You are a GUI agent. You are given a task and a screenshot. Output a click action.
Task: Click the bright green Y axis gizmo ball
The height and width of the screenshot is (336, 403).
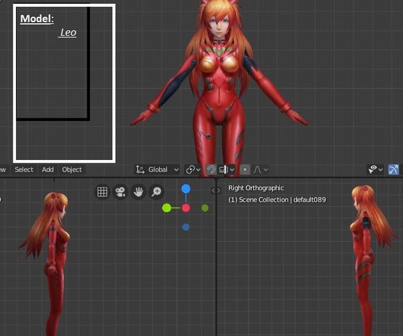click(167, 208)
